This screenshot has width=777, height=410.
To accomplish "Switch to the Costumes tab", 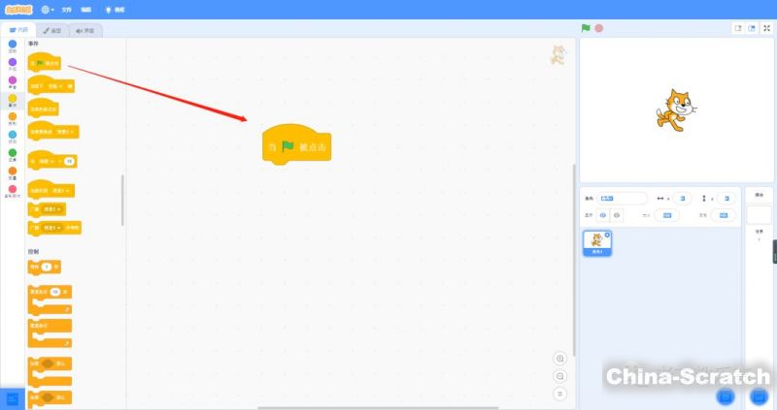I will 51,30.
